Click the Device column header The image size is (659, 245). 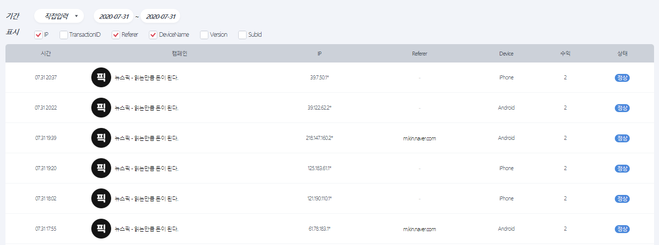coord(507,54)
